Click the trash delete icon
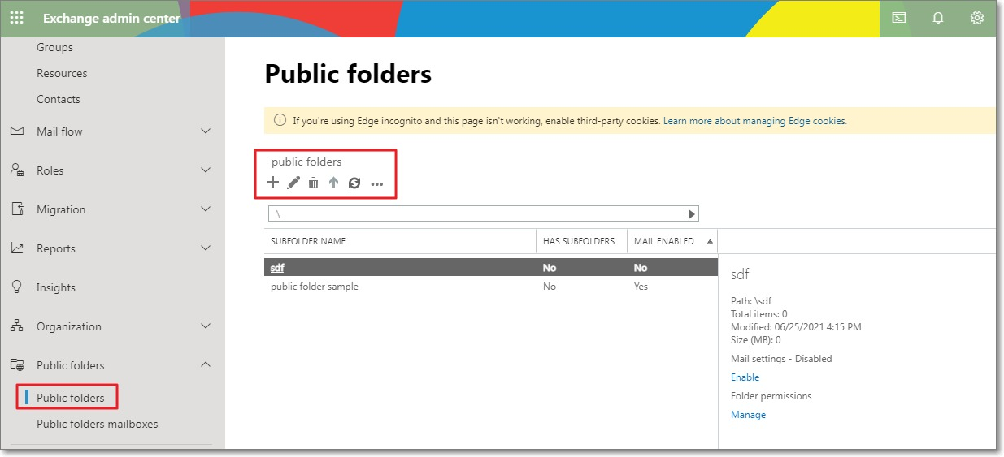Viewport: 1004px width, 457px height. pos(313,183)
